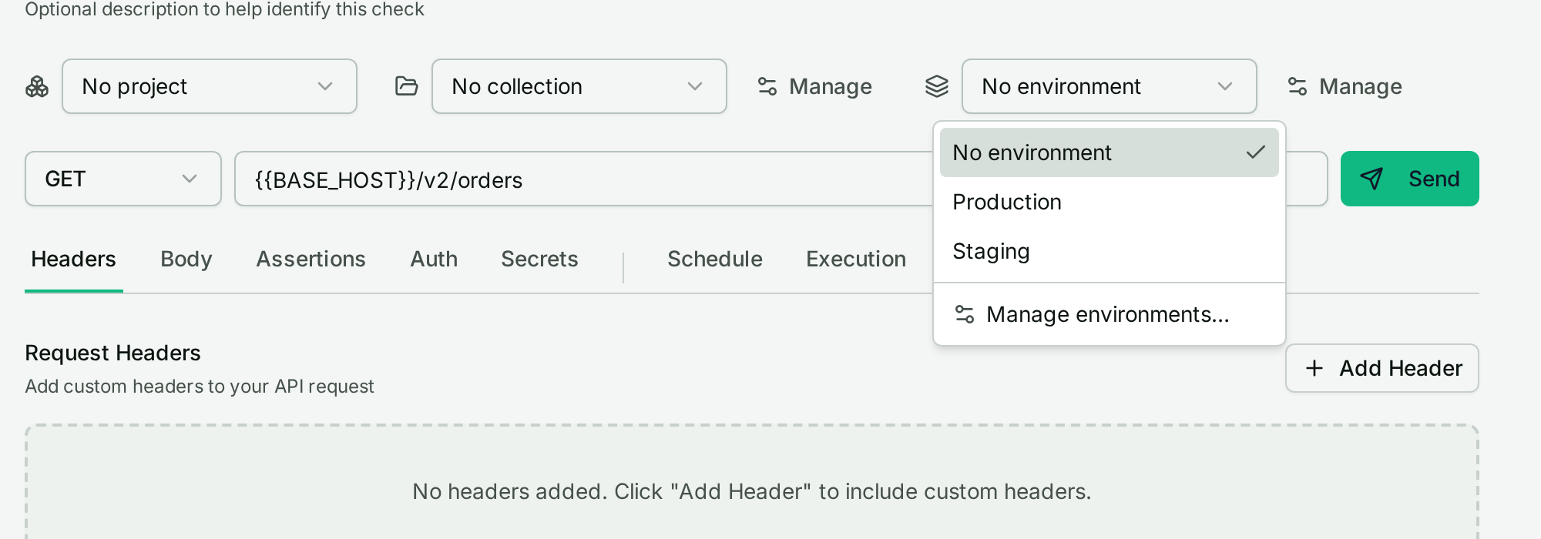Screen dimensions: 1541x539
Task: Click the "No headers added" placeholder message
Action: (752, 491)
